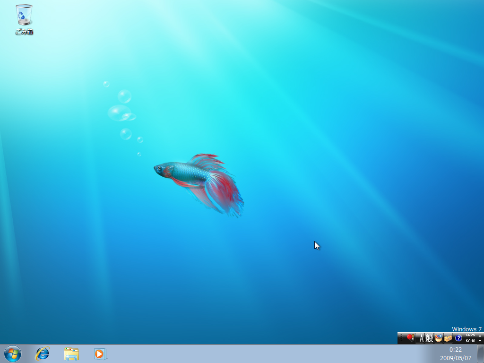Click the language bar drag handle
Viewport: 484px width, 363px height.
point(401,338)
